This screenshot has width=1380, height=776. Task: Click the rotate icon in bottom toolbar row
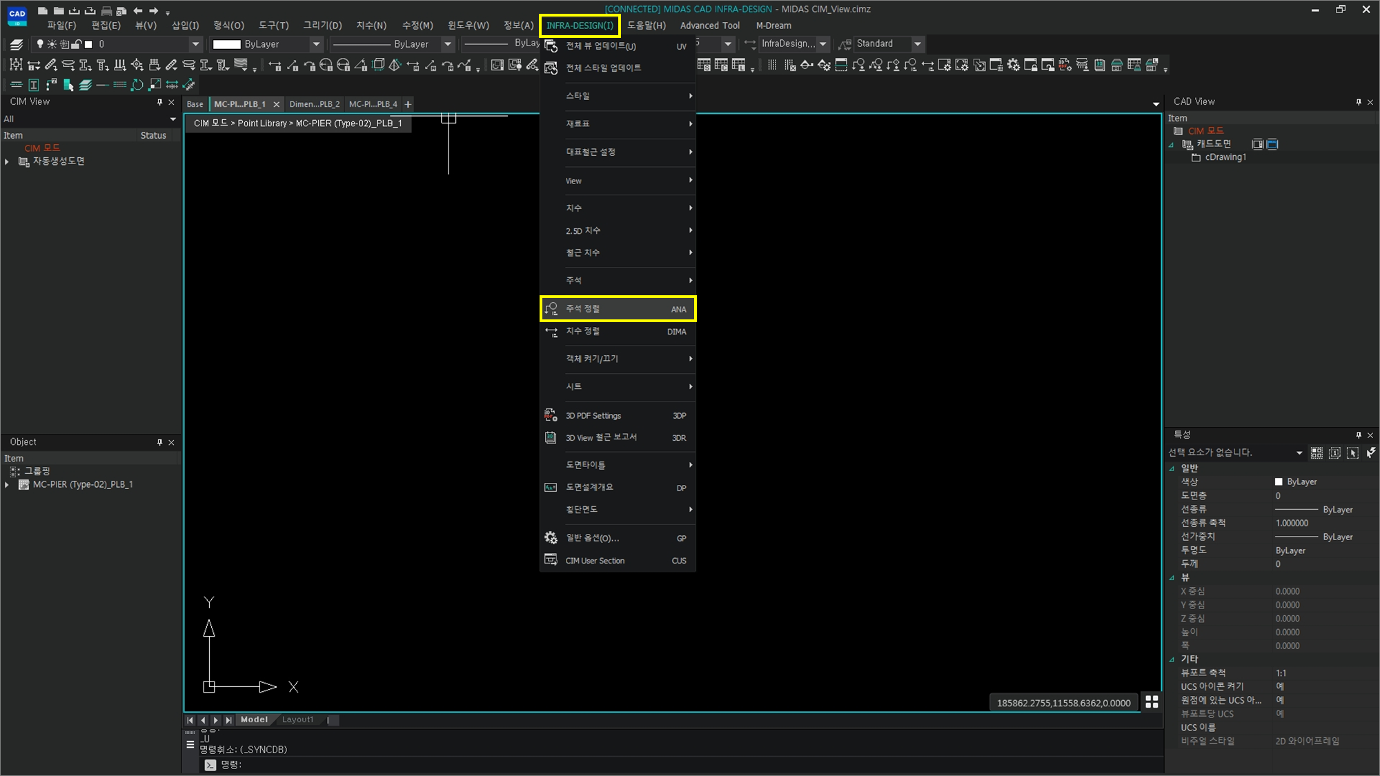coord(137,85)
